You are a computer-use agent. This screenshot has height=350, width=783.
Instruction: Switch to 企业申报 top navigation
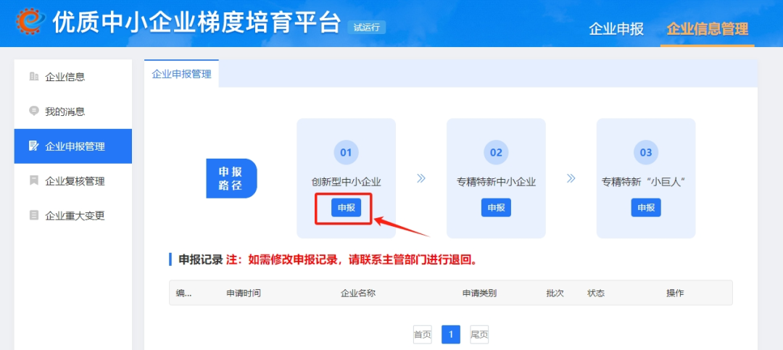click(x=616, y=28)
